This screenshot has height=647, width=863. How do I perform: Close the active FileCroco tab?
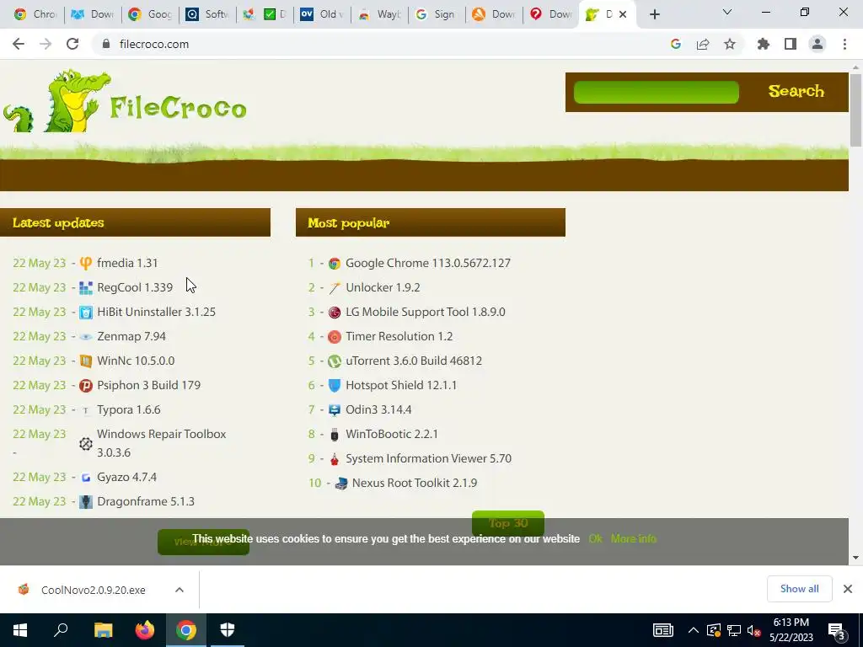(623, 14)
